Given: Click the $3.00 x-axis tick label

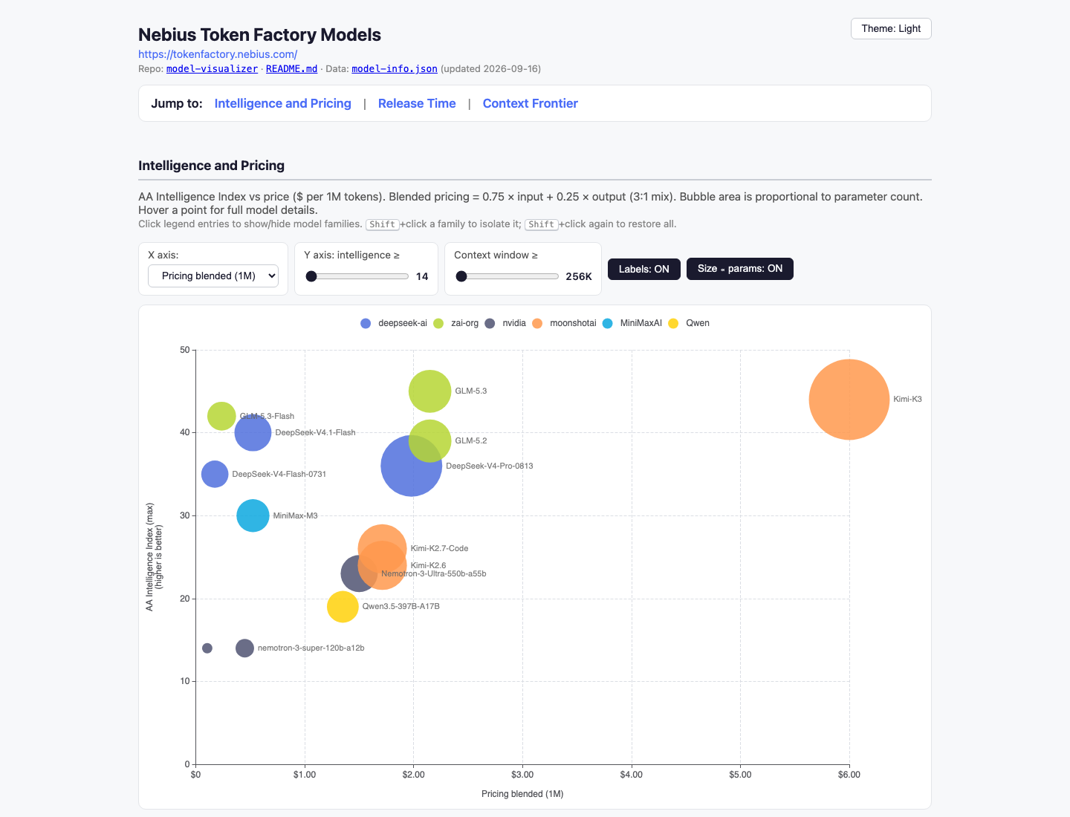Looking at the screenshot, I should 522,775.
